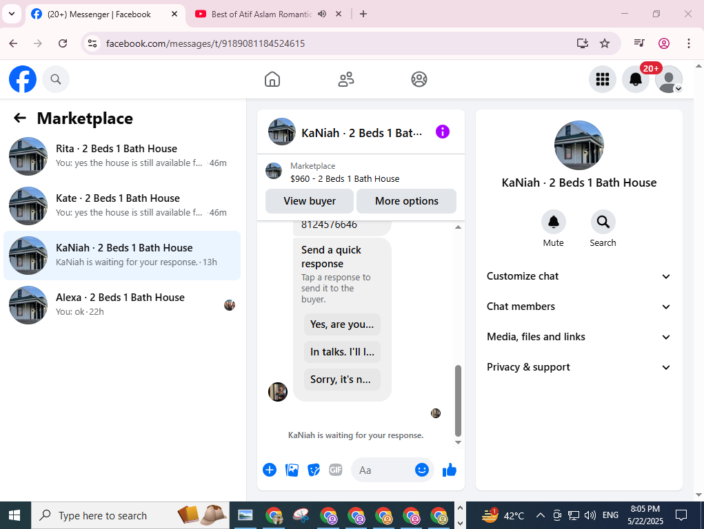
Task: Open volume control in system tray
Action: 590,515
